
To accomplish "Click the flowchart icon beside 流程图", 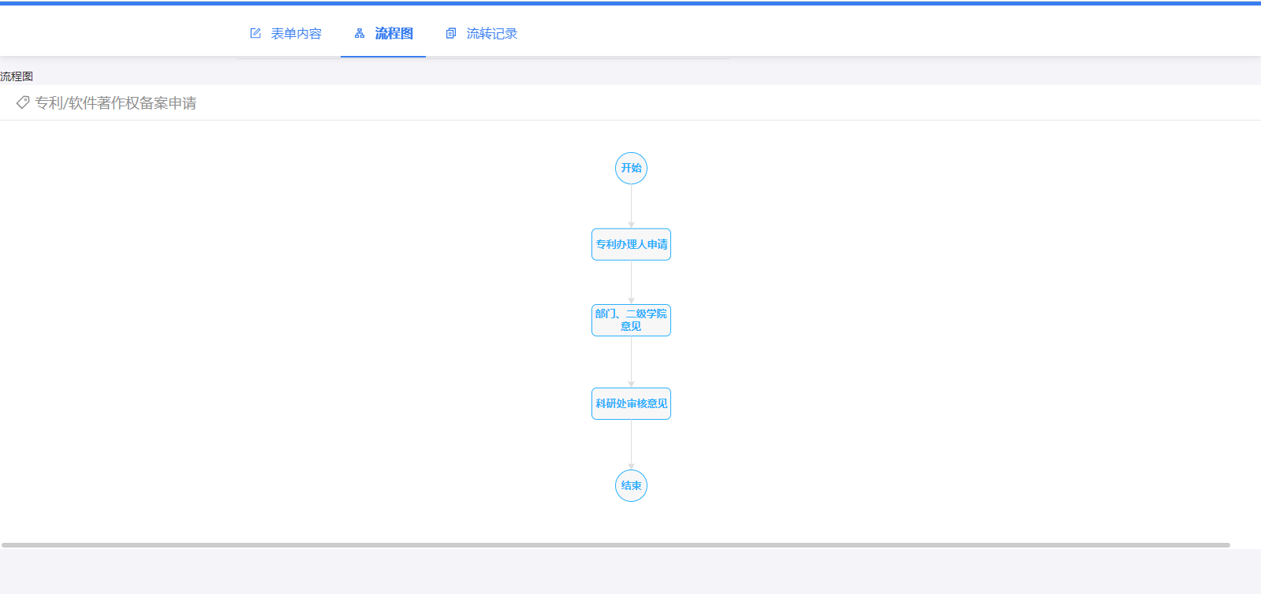I will 360,33.
